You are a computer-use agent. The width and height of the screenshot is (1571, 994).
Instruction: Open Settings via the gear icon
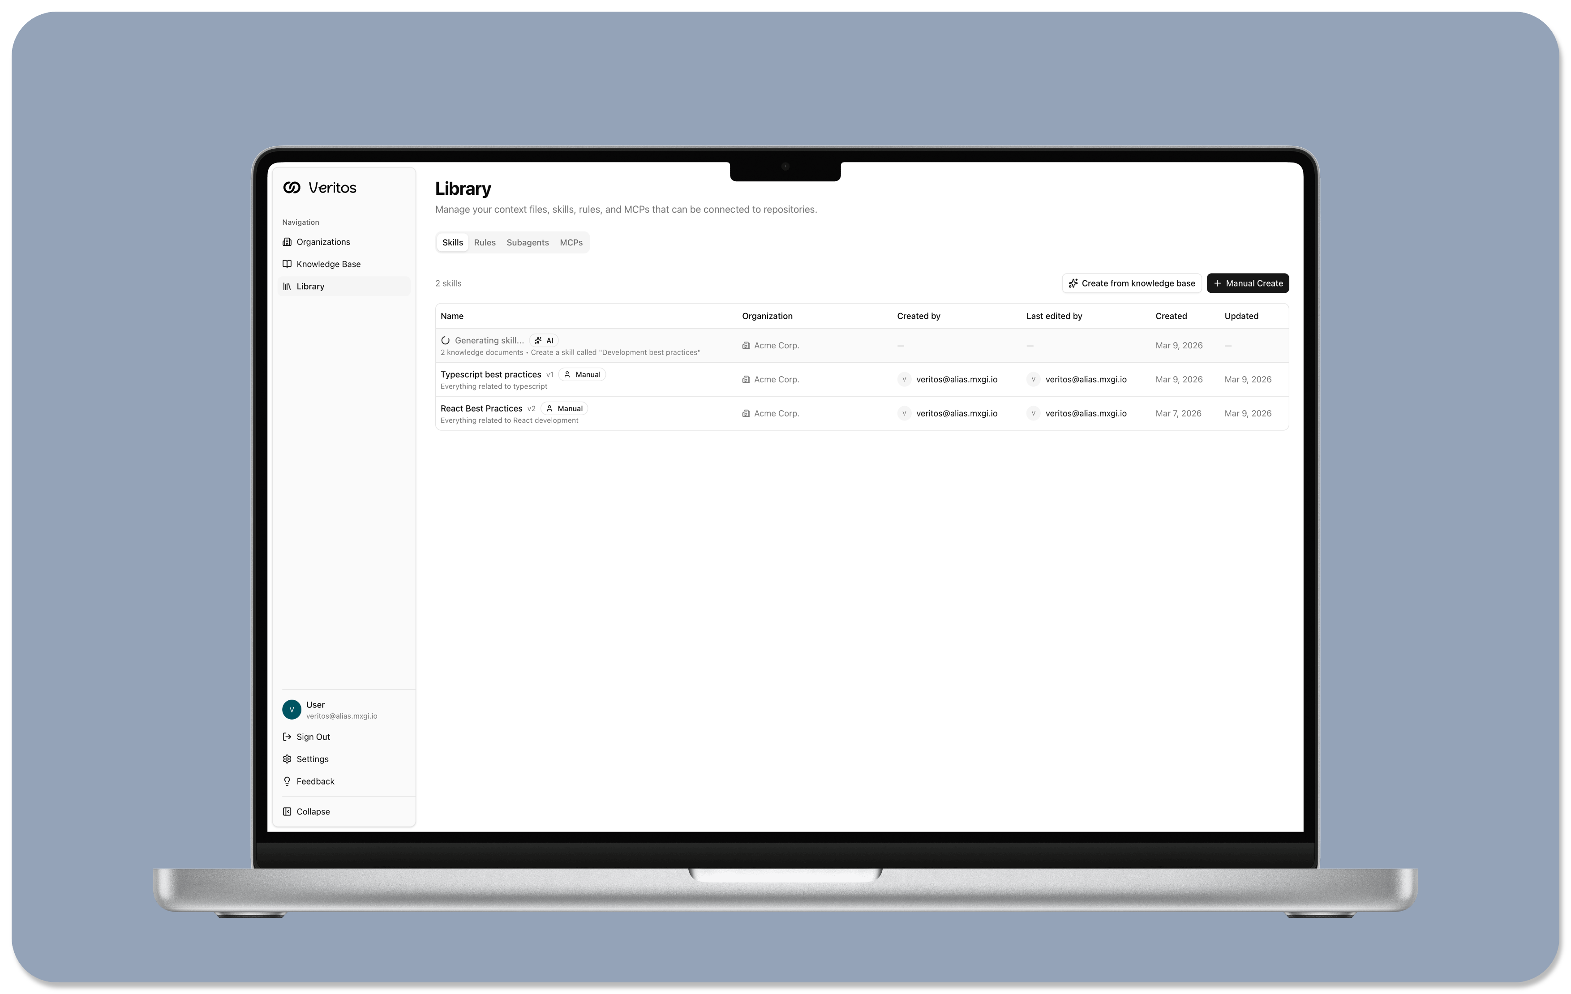287,759
